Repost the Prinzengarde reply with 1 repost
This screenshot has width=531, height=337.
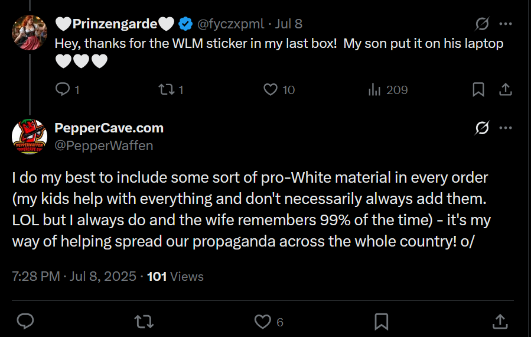click(167, 90)
